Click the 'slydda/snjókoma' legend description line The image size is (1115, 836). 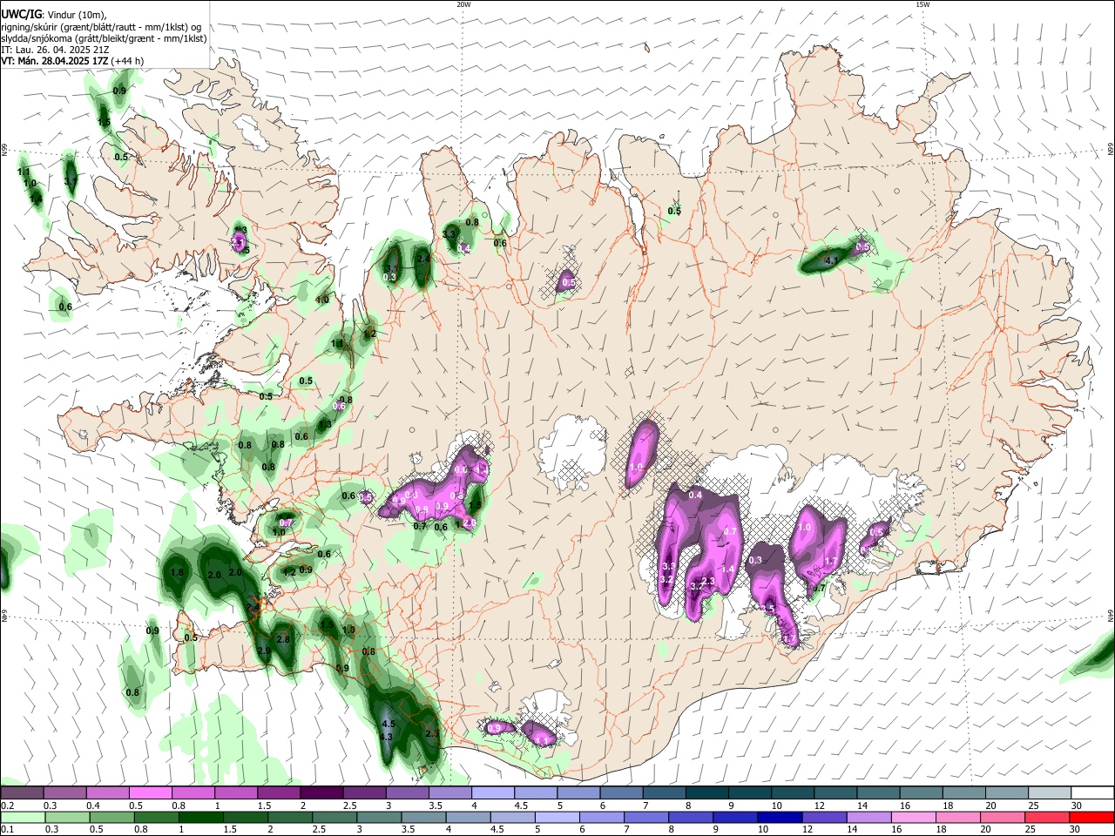tap(104, 38)
